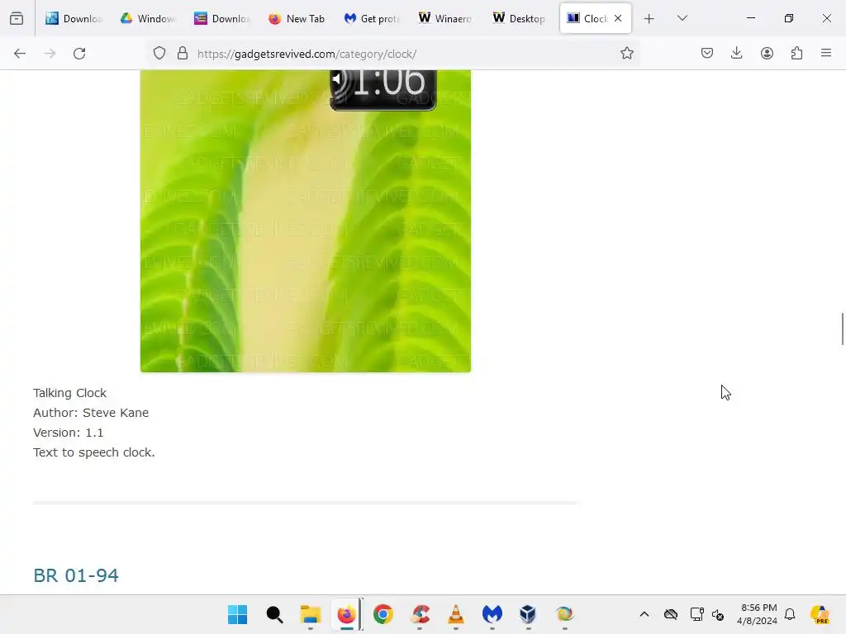View site security padlock information

[183, 54]
